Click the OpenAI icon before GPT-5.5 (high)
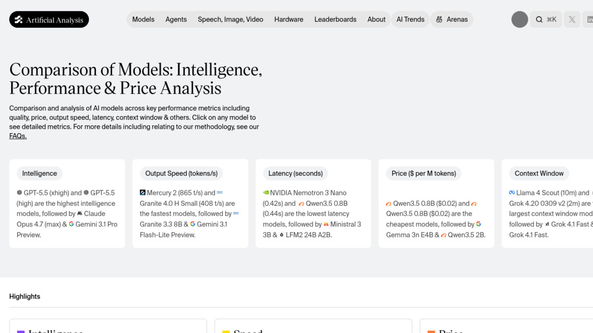The height and width of the screenshot is (333, 593). click(x=86, y=193)
